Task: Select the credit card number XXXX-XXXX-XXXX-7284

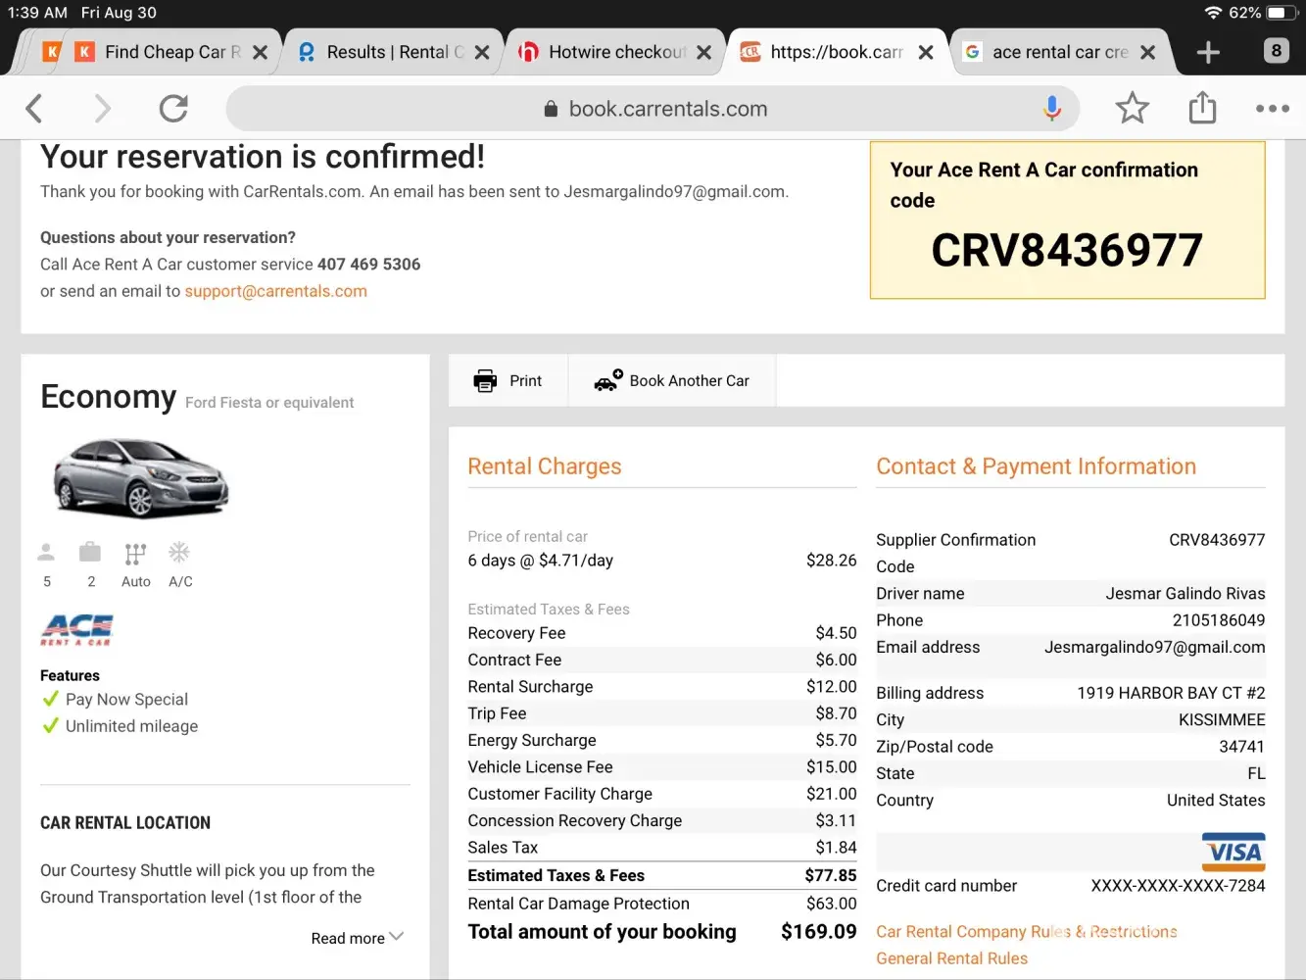Action: [1179, 886]
